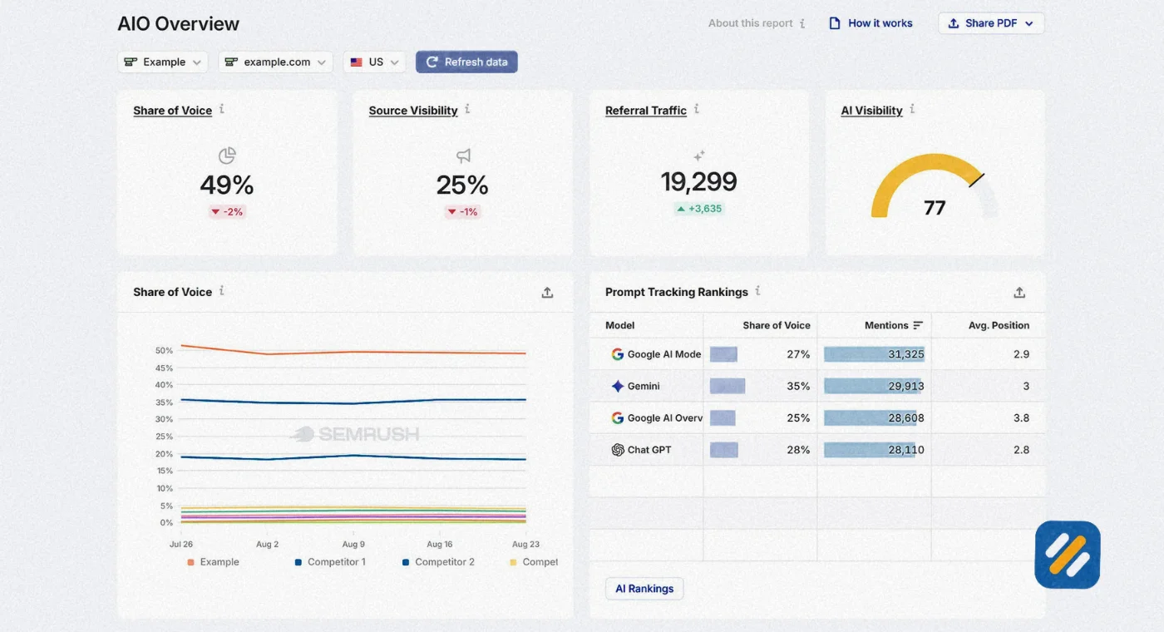Click the AI Visibility card title

[x=871, y=111]
